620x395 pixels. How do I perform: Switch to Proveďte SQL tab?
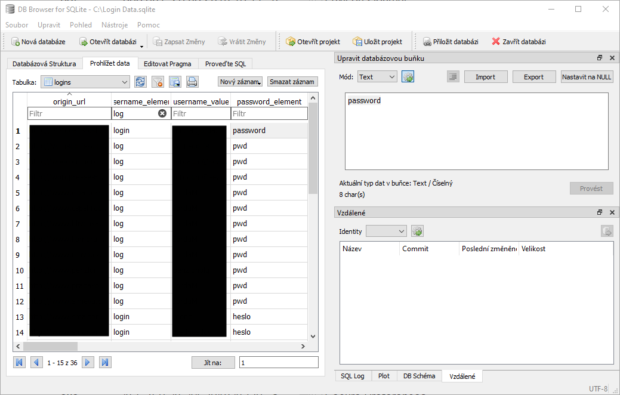click(226, 64)
